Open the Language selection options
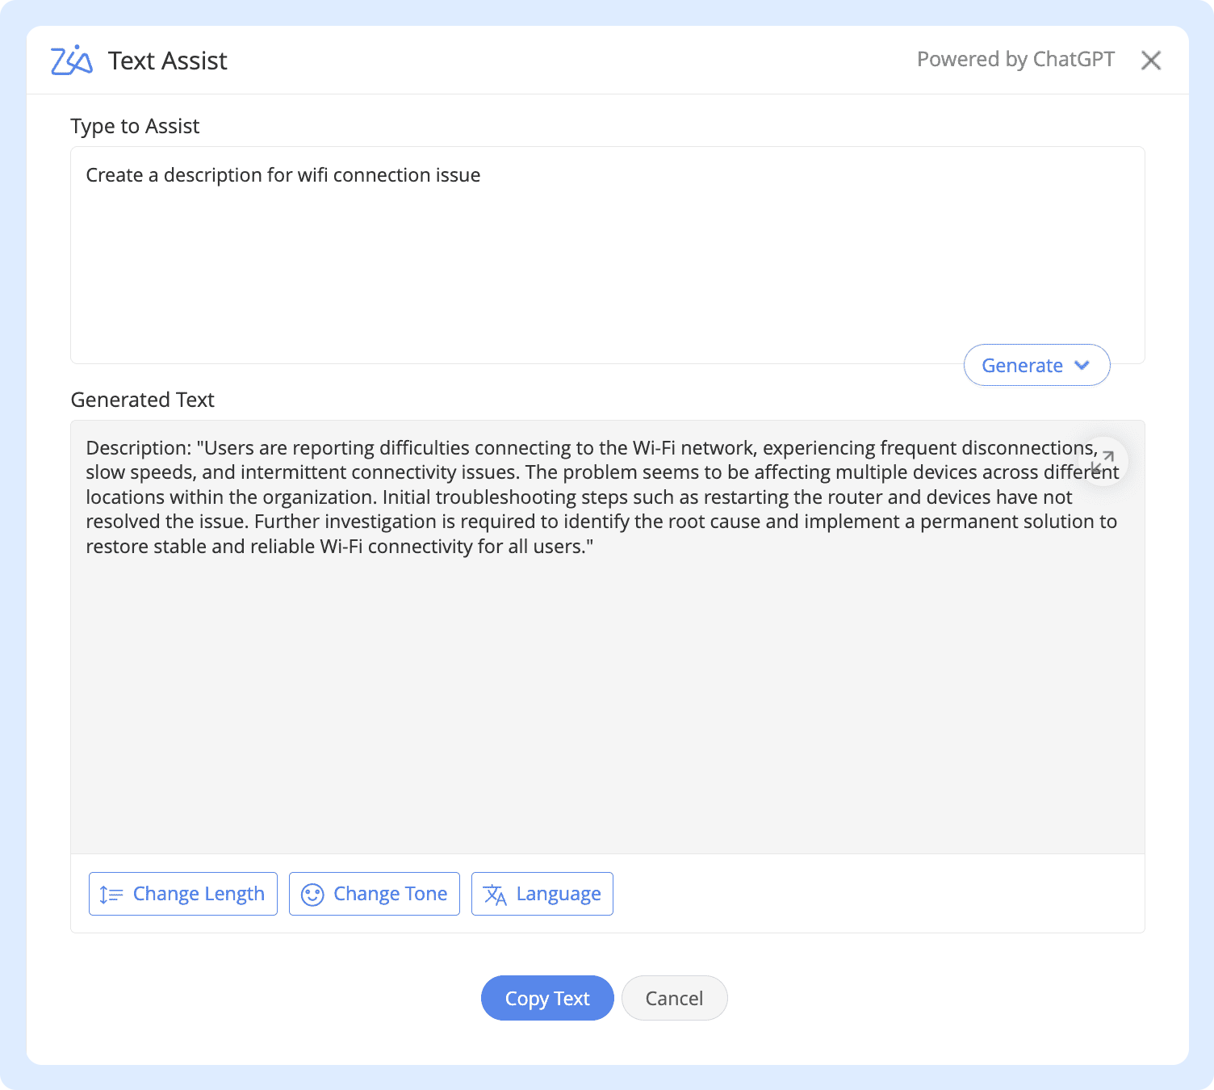 542,894
